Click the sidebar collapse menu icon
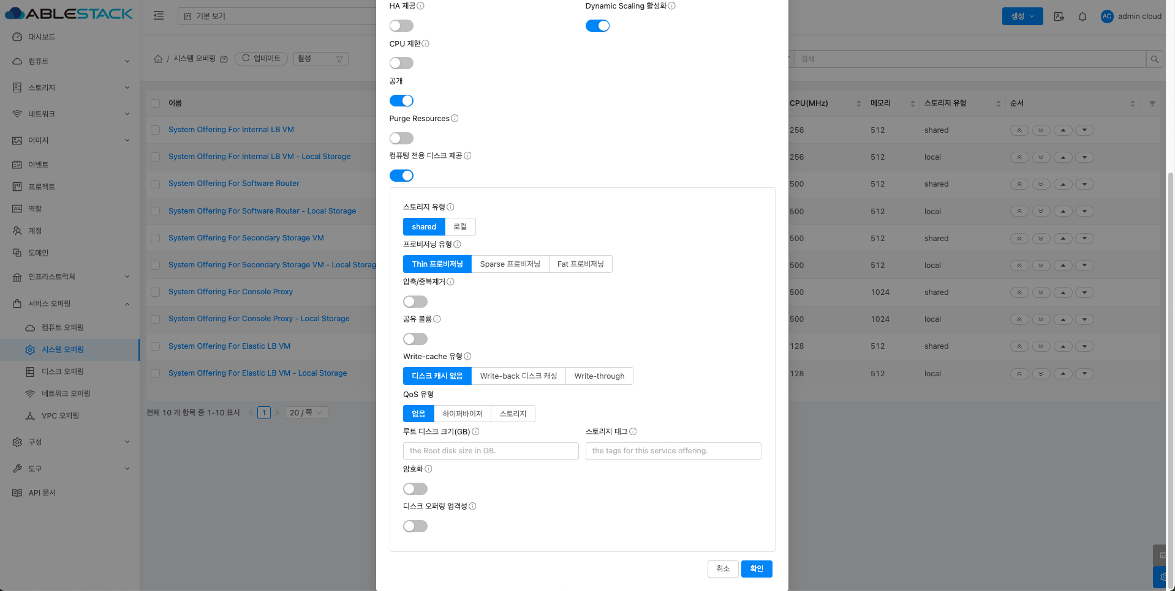Viewport: 1175px width, 591px height. (159, 16)
